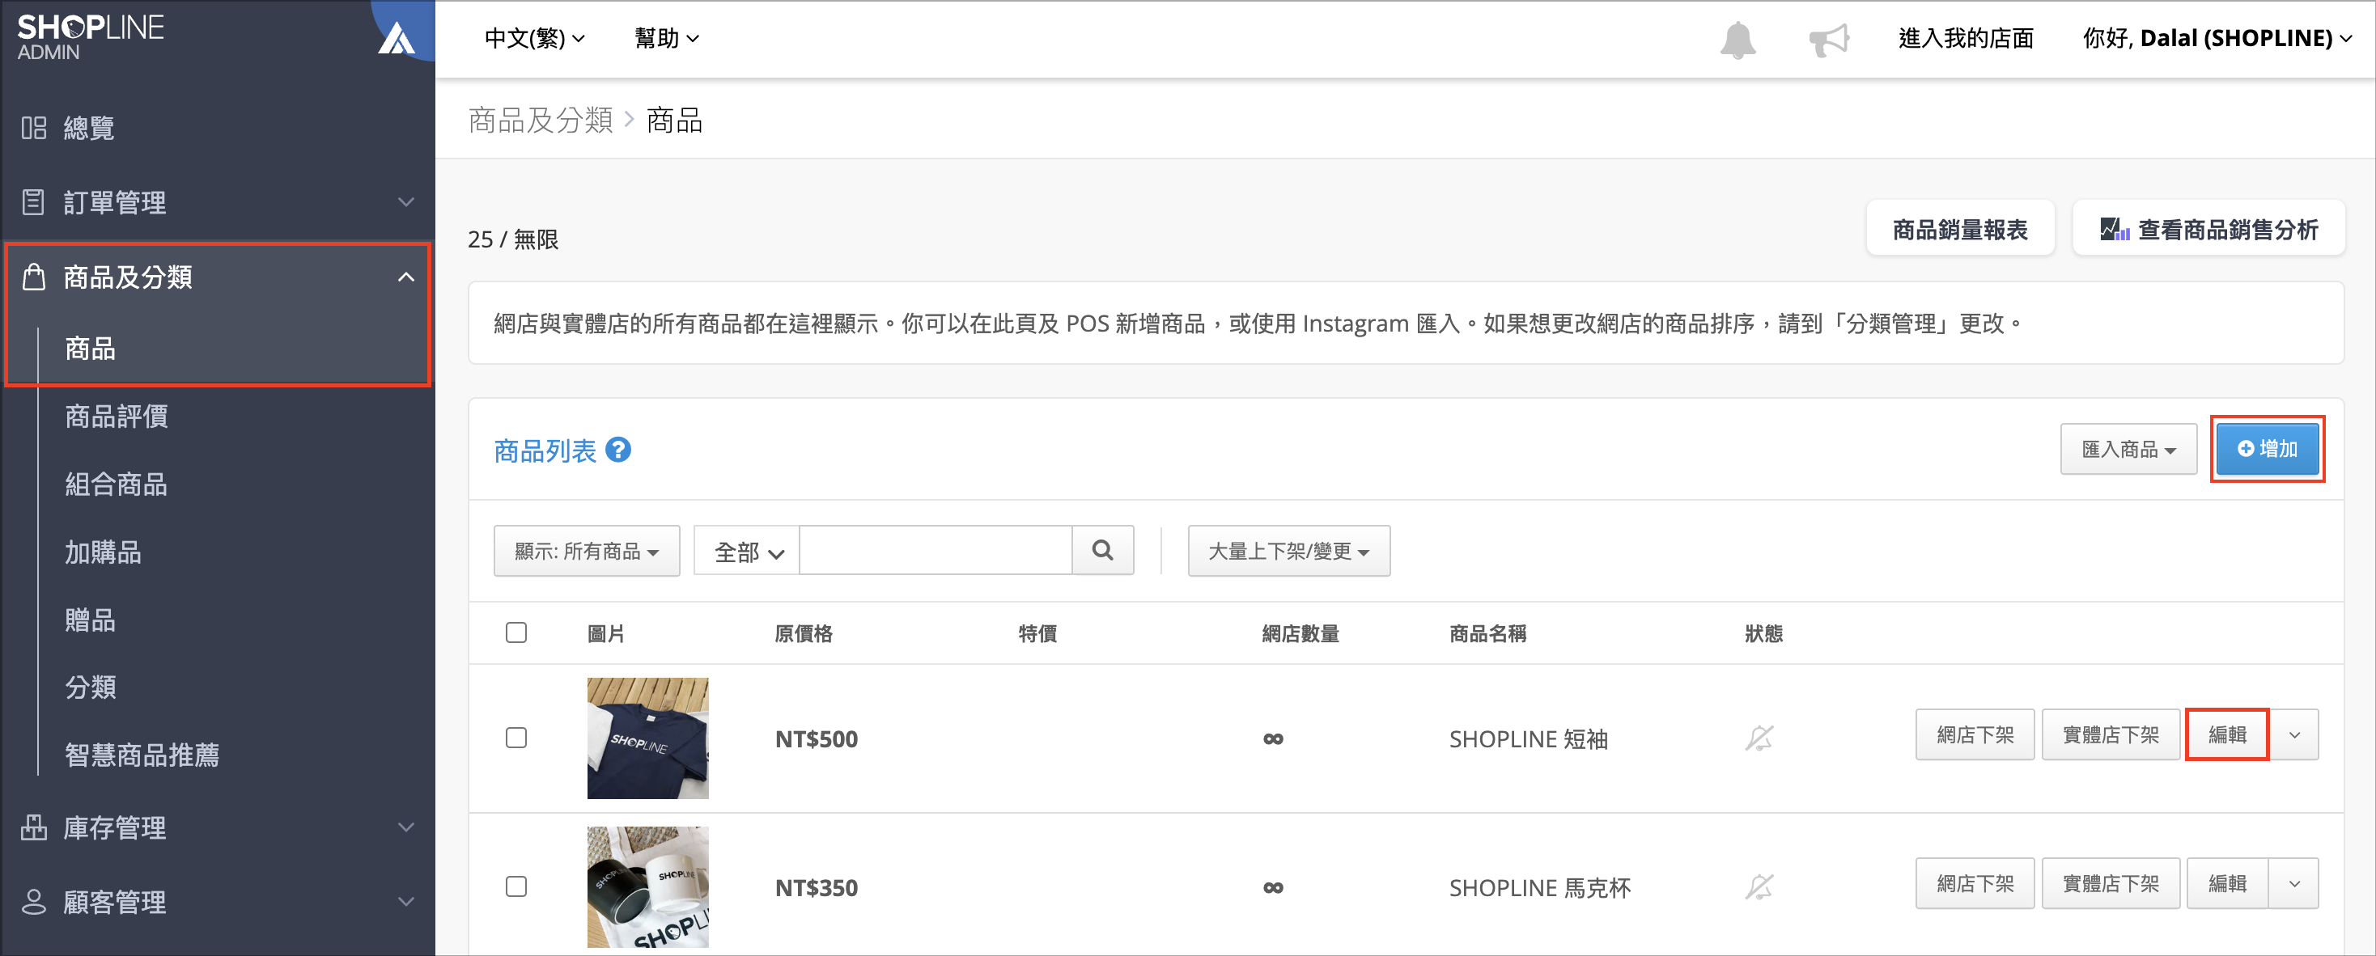Viewport: 2376px width, 956px height.
Task: Click the SHOPLINE 馬克杯 product name
Action: 1539,888
